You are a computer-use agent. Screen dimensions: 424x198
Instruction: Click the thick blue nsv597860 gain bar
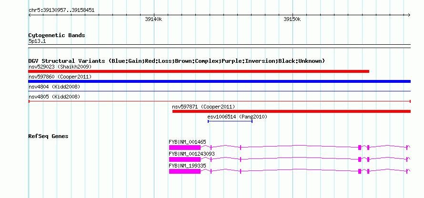219,81
